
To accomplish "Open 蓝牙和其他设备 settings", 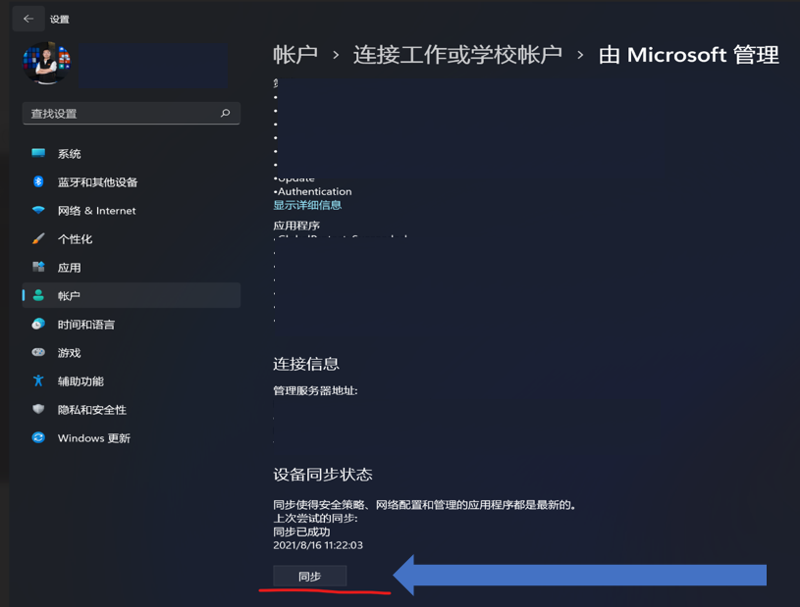I will click(x=98, y=181).
